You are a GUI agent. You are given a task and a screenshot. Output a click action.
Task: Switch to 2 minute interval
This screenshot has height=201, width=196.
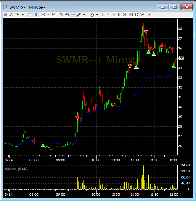click(x=108, y=15)
